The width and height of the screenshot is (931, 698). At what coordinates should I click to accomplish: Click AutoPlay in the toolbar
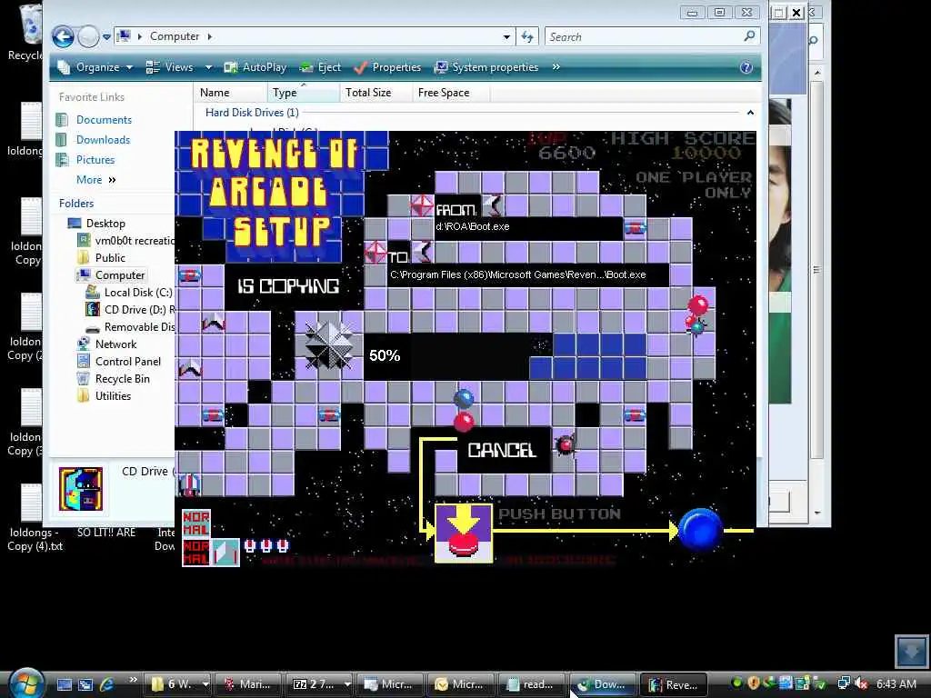[255, 67]
